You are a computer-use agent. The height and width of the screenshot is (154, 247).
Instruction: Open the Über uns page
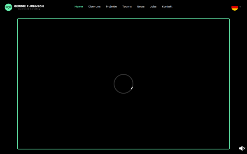94,7
